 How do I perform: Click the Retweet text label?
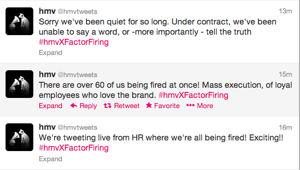127,106
